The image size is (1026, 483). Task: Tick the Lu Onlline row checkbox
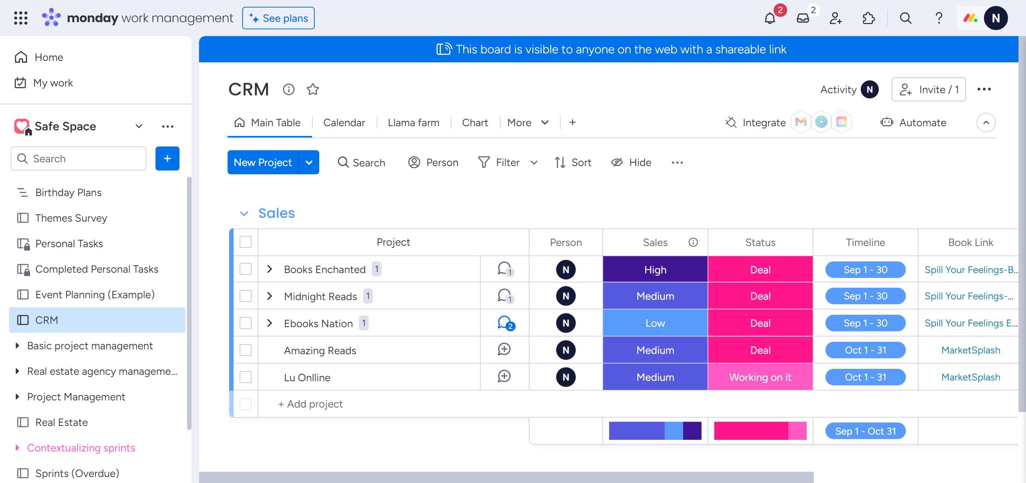click(x=246, y=377)
